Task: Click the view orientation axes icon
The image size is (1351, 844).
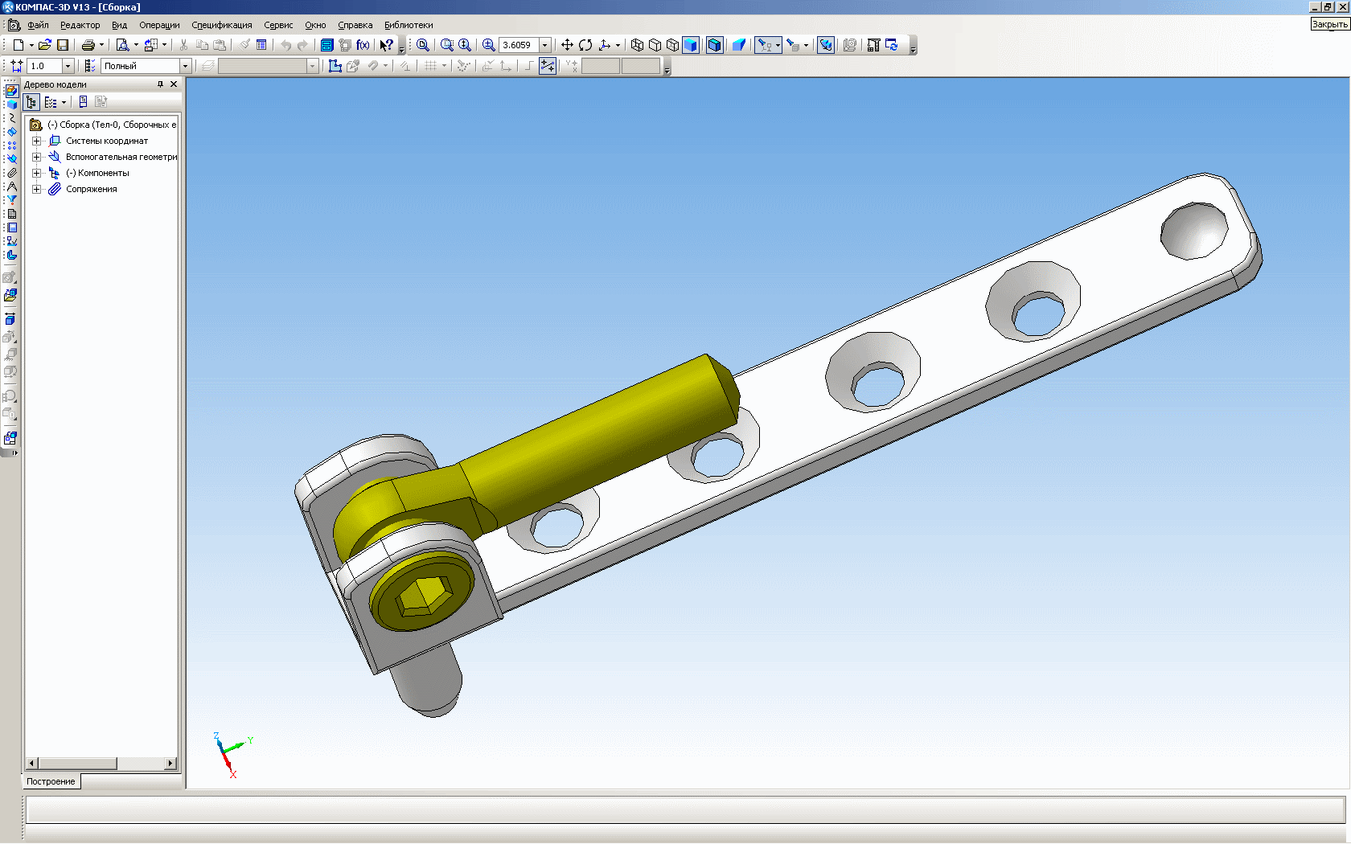Action: tap(605, 45)
